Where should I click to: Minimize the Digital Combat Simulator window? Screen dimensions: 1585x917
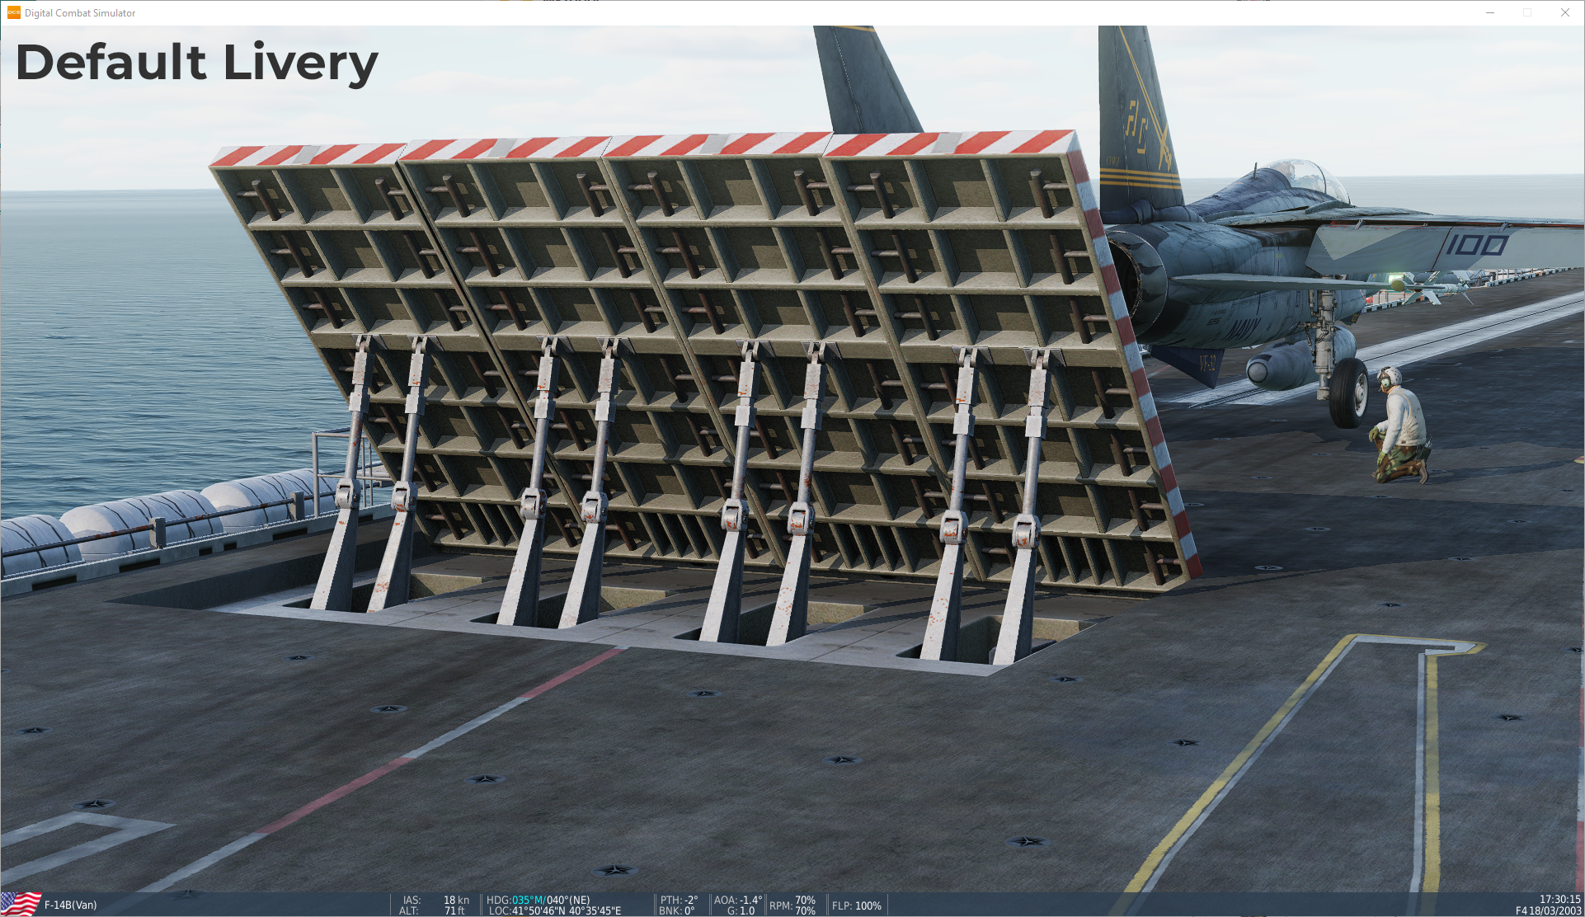click(x=1490, y=12)
